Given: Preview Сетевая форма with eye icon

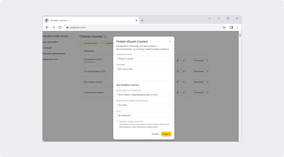Looking at the screenshot, I should 184,71.
